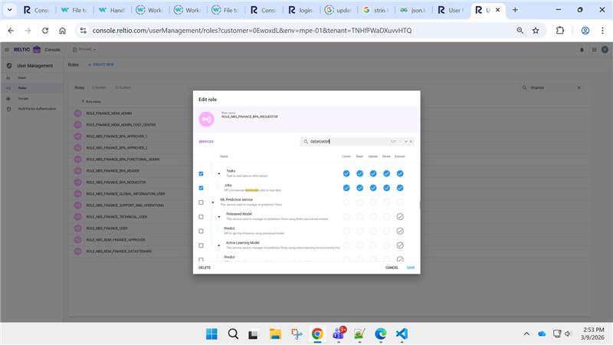This screenshot has height=345, width=613.
Task: Save the edited role
Action: tap(411, 268)
